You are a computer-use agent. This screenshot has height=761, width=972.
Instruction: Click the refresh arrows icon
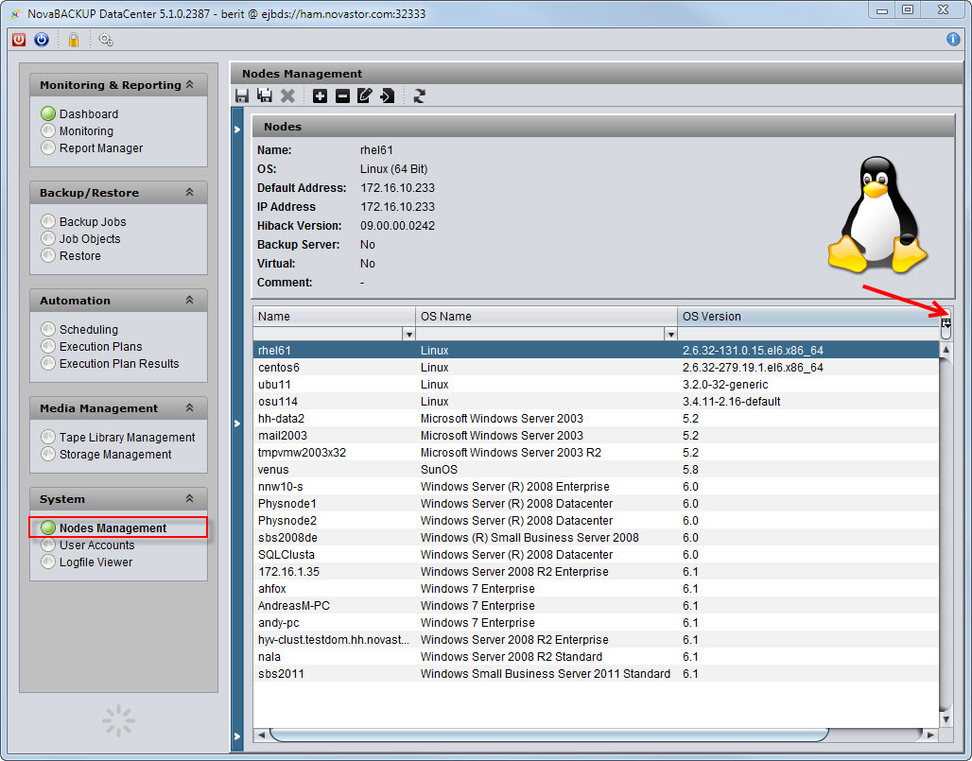pos(420,96)
